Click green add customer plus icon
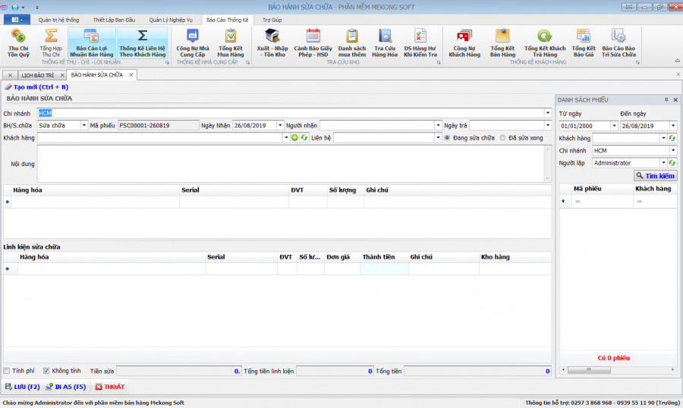 click(295, 137)
